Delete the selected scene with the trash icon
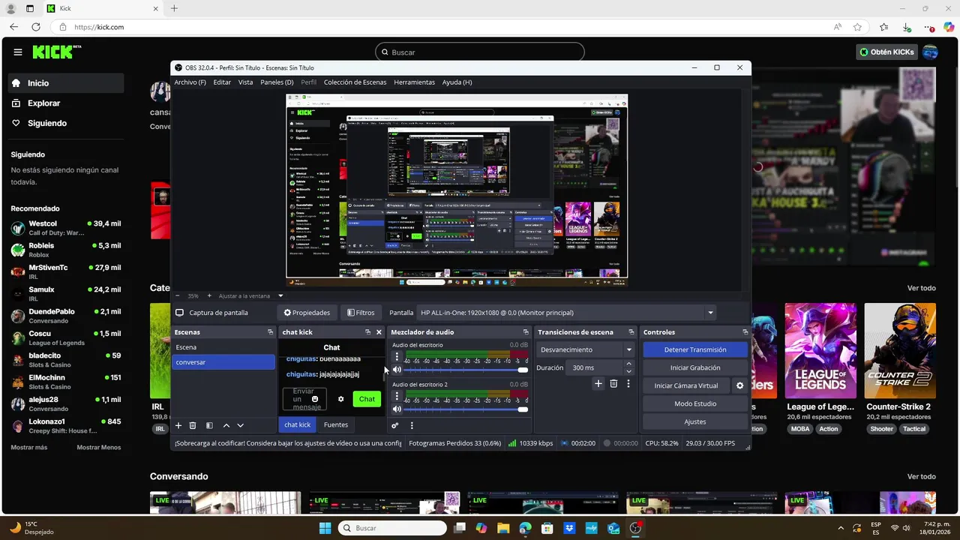The image size is (960, 540). (193, 425)
